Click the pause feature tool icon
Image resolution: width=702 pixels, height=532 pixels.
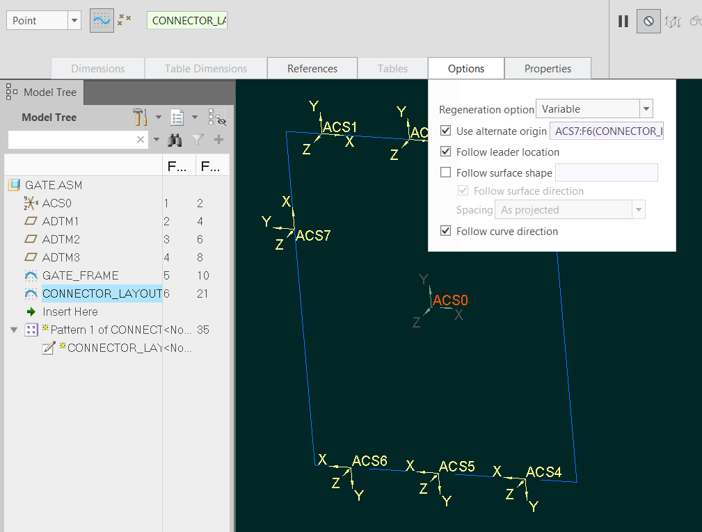(x=623, y=21)
